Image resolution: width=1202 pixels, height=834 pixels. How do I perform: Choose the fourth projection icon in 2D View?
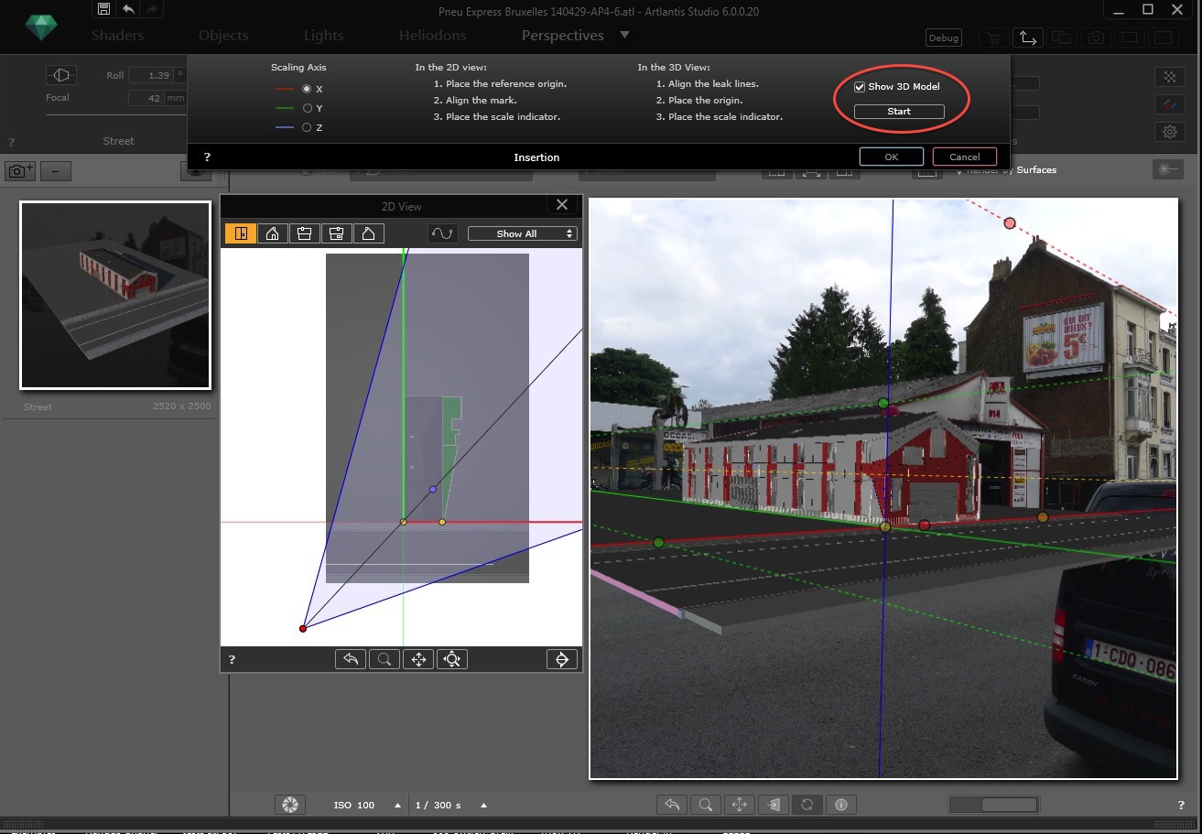click(x=337, y=233)
